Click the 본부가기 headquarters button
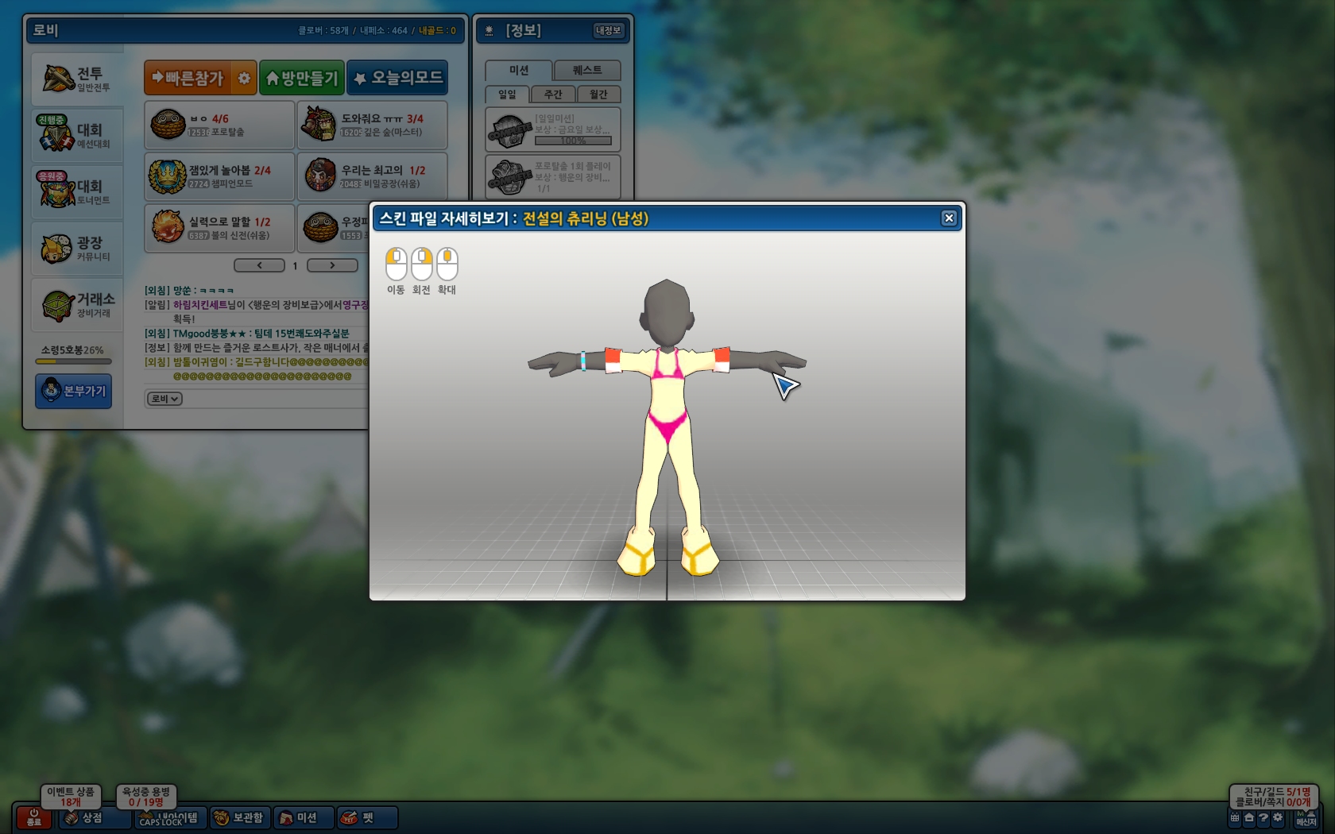 coord(73,391)
